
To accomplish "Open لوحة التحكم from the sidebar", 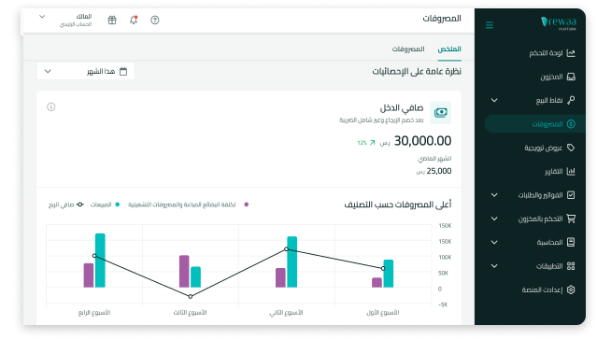I will [x=552, y=53].
